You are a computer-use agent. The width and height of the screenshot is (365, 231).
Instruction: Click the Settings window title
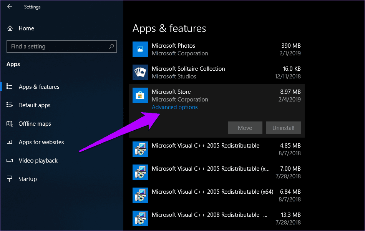[x=32, y=7]
